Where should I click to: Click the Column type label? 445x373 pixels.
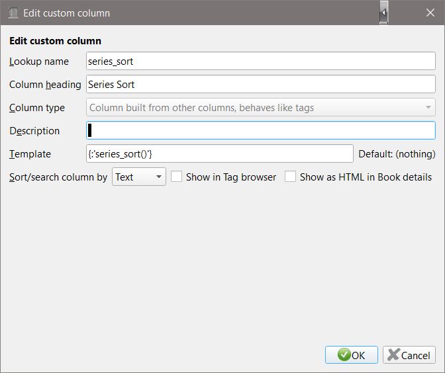pyautogui.click(x=37, y=108)
